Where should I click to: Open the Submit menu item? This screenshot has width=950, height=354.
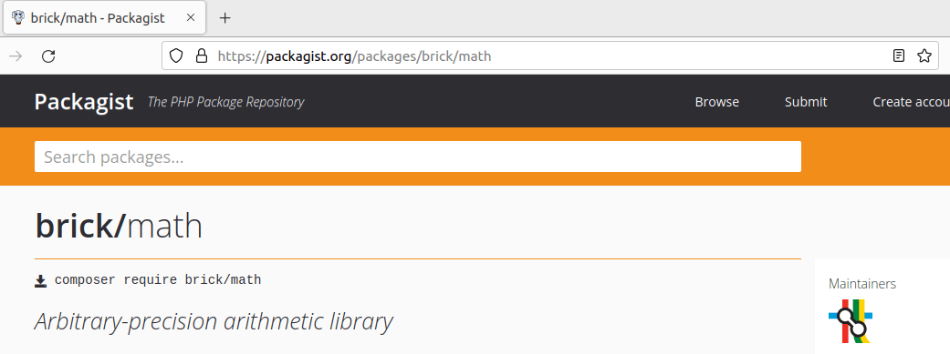point(806,102)
